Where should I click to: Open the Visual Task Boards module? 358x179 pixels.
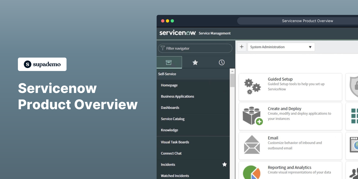[x=175, y=142]
